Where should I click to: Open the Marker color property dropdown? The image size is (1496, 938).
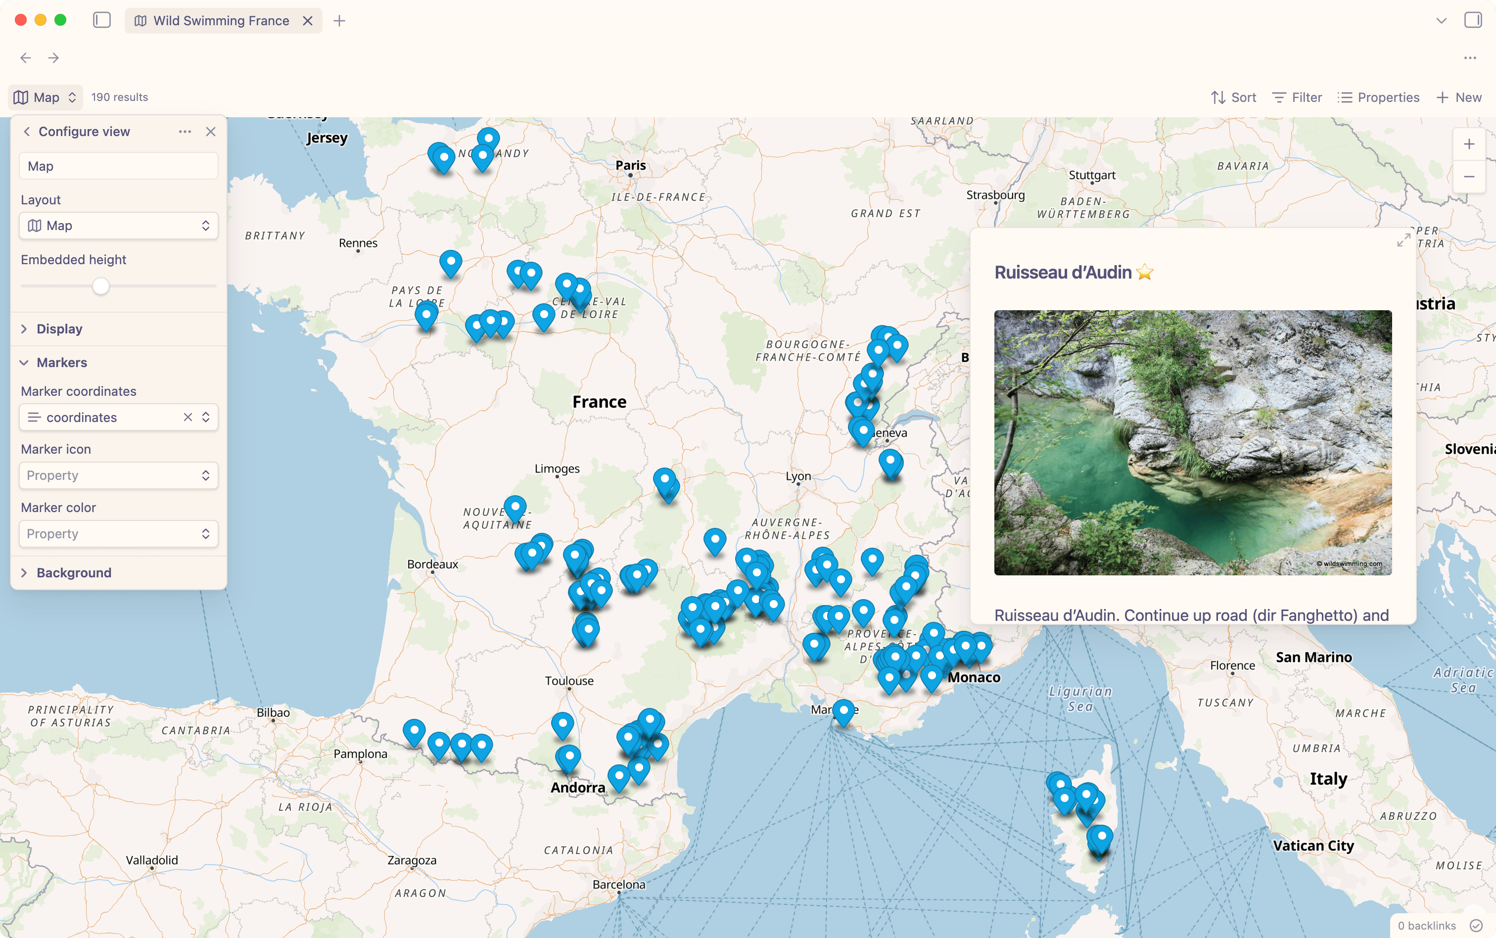[118, 534]
